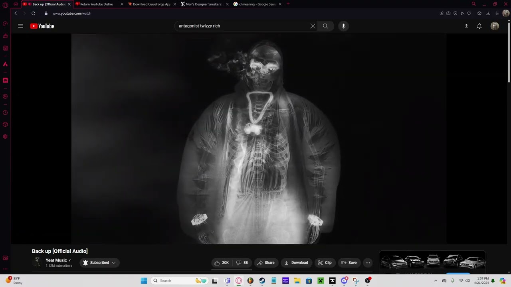This screenshot has height=287, width=511.
Task: Show hidden system tray icons chevron
Action: 436,281
